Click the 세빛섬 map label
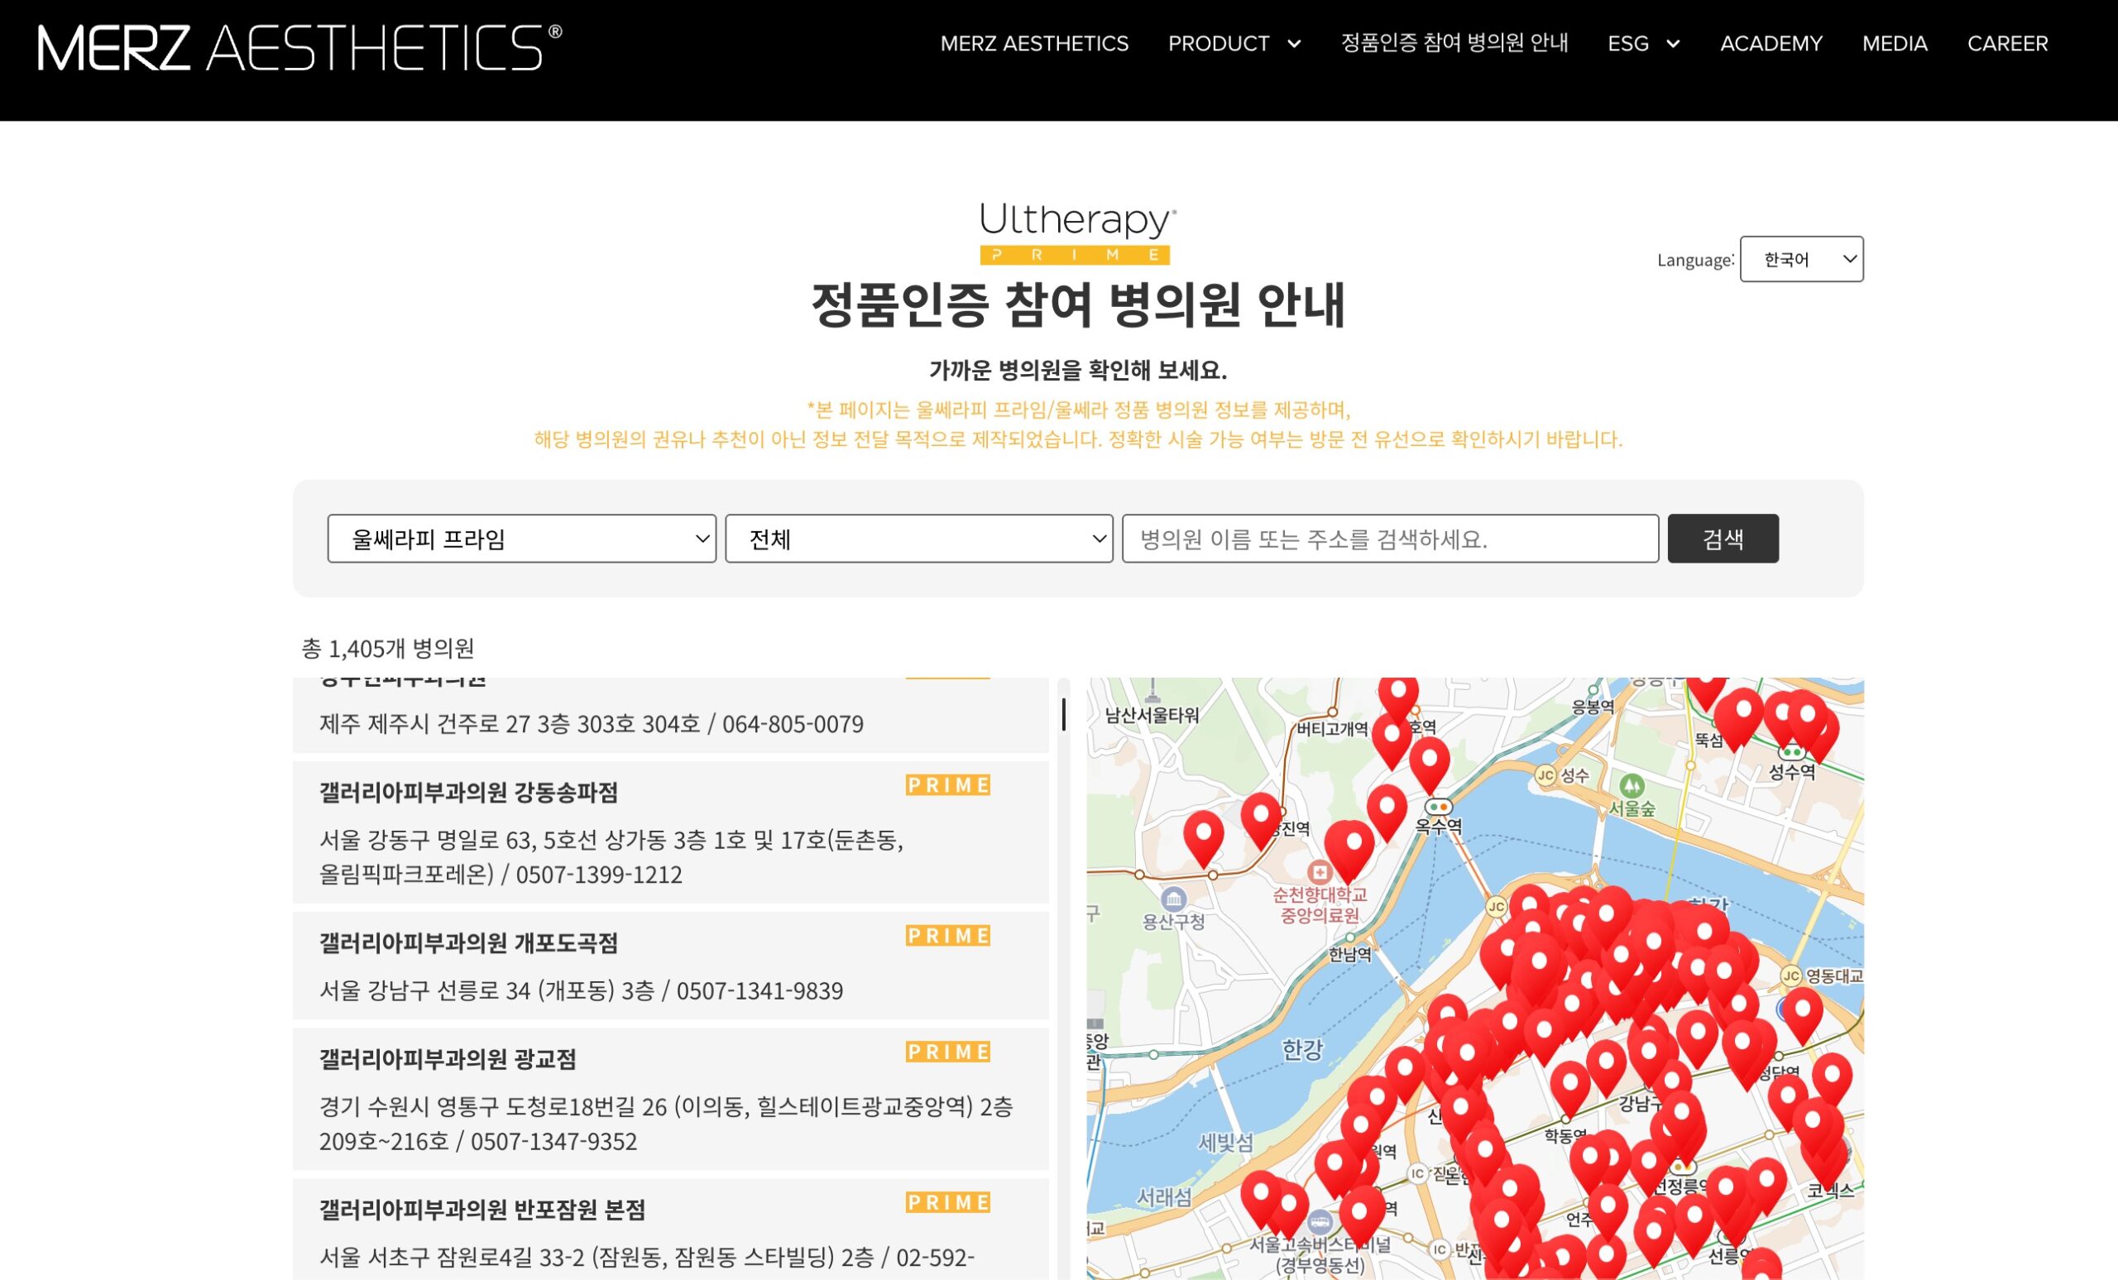This screenshot has height=1280, width=2118. pos(1226,1142)
